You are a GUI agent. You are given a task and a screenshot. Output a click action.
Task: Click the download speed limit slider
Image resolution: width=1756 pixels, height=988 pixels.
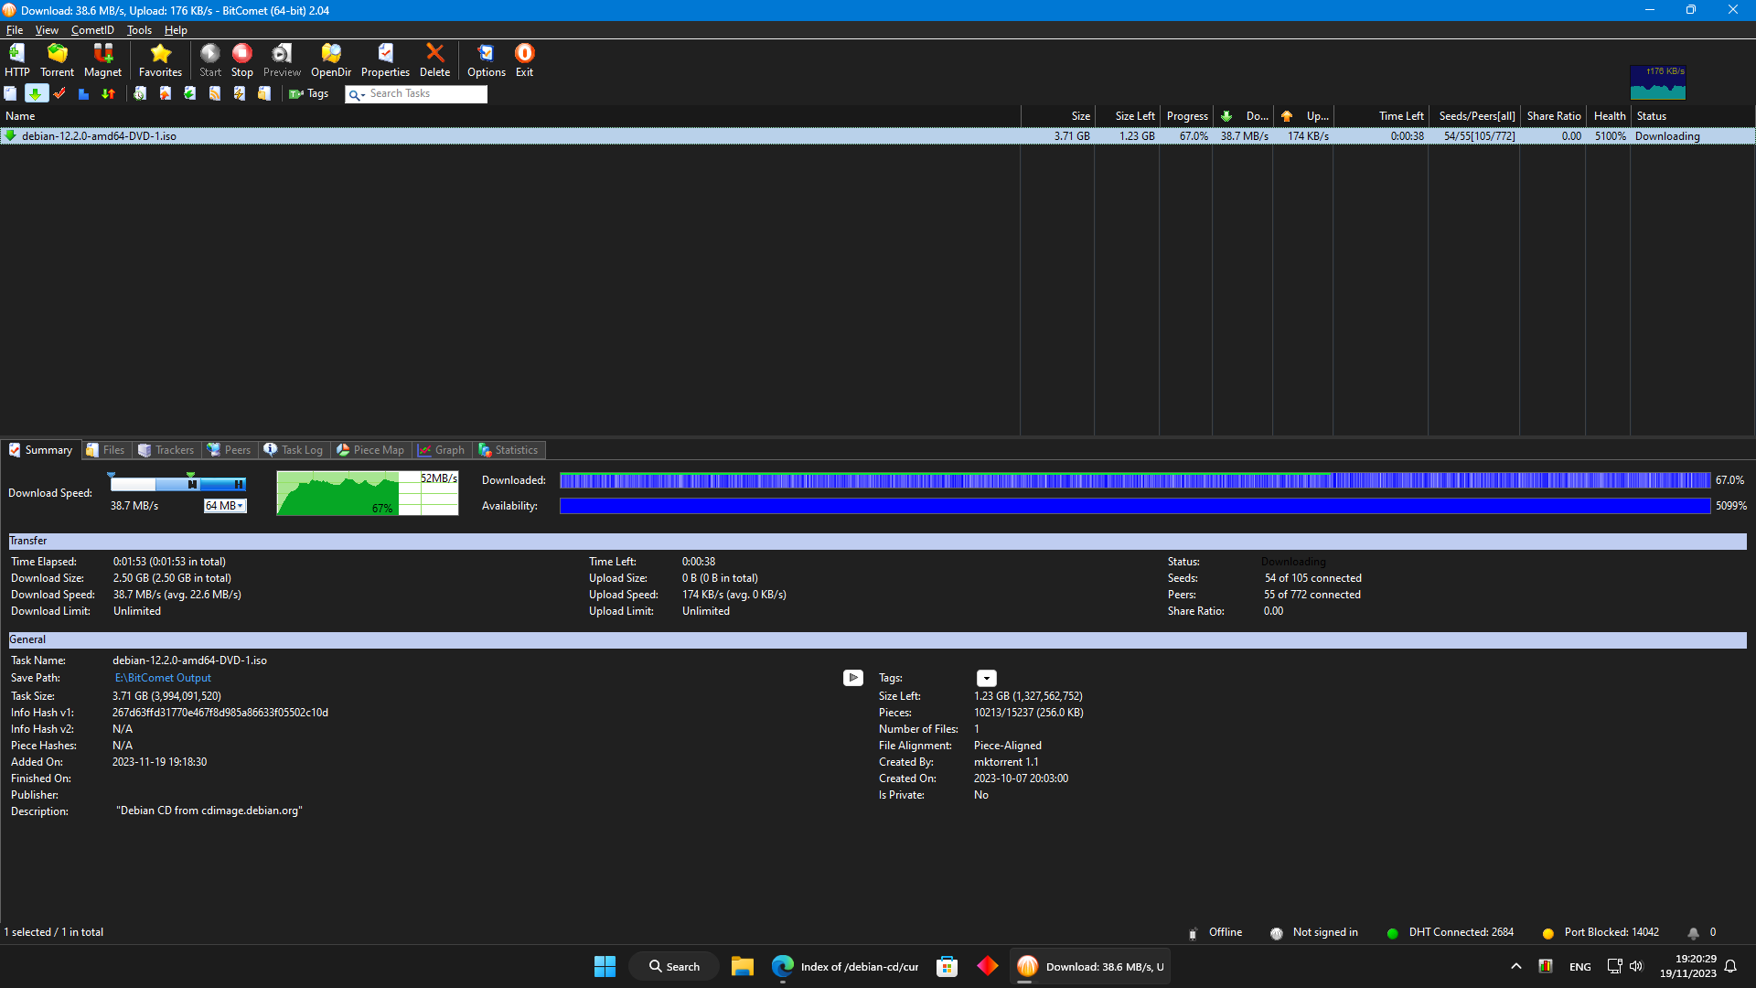(x=178, y=484)
